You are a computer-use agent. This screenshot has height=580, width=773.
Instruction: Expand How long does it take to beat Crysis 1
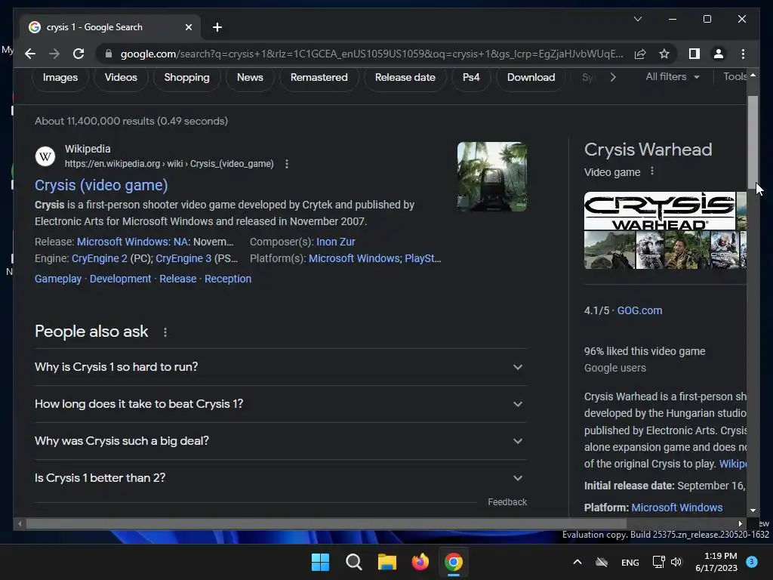point(281,404)
